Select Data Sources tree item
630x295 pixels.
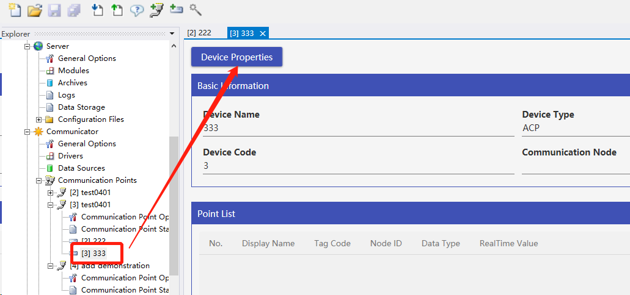(x=81, y=168)
